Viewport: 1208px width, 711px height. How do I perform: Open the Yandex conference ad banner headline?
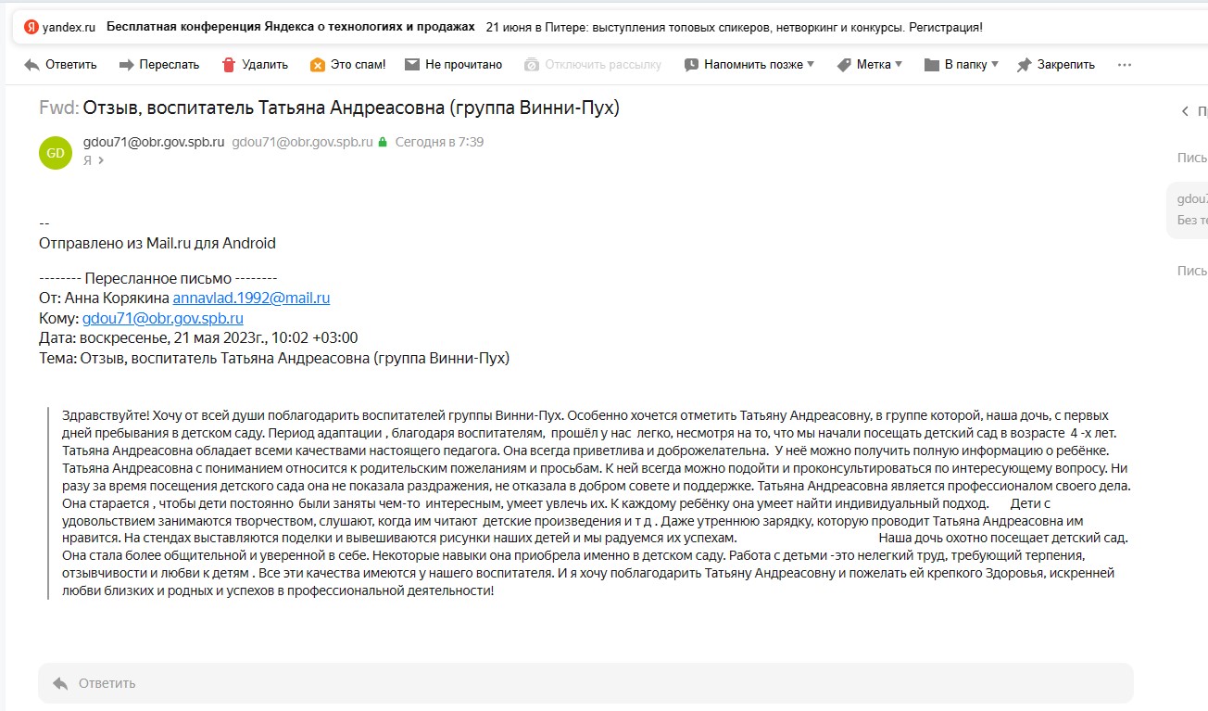(x=291, y=28)
